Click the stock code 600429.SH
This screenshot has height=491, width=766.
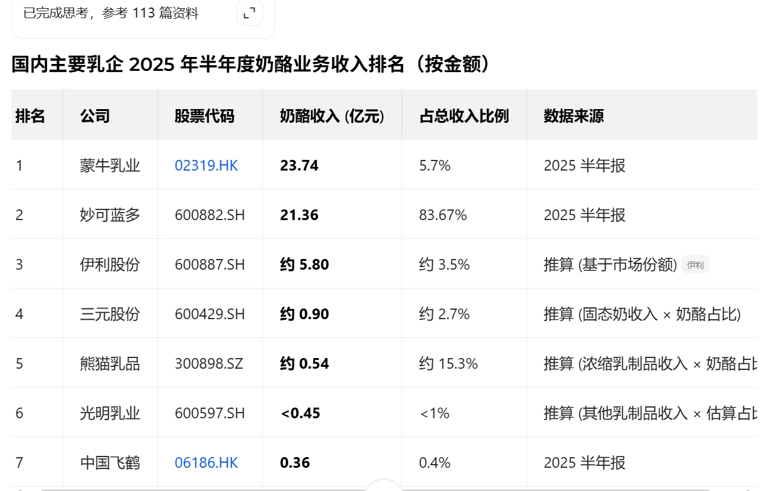tap(210, 314)
